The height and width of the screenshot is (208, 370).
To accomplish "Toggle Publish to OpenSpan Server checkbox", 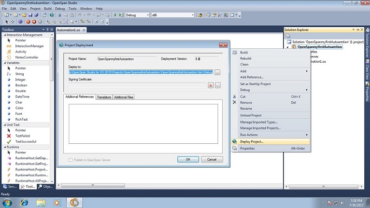I will pyautogui.click(x=71, y=160).
